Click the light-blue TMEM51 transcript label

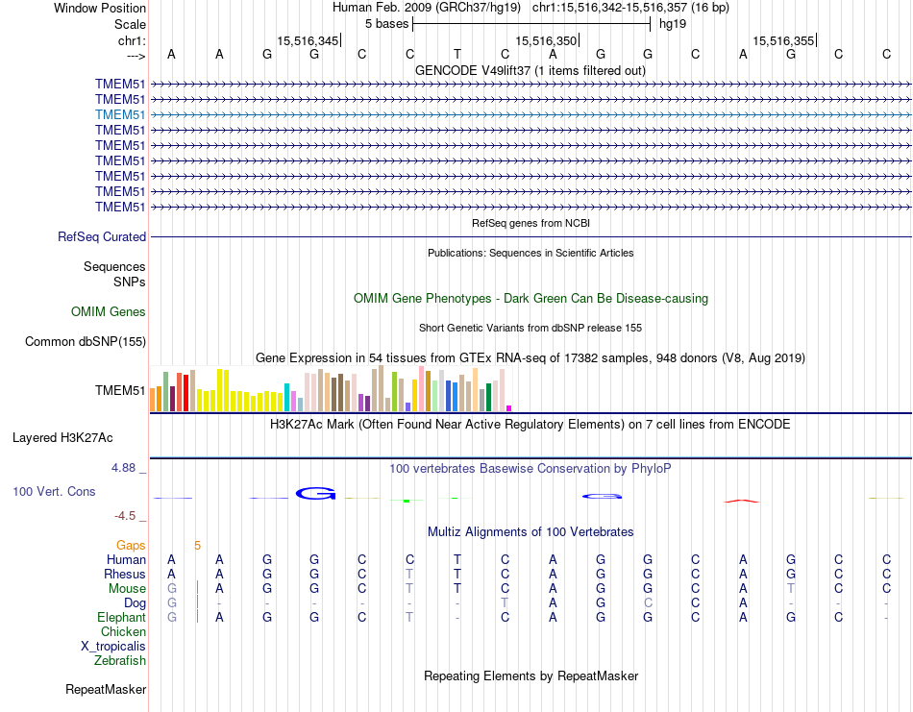coord(120,114)
